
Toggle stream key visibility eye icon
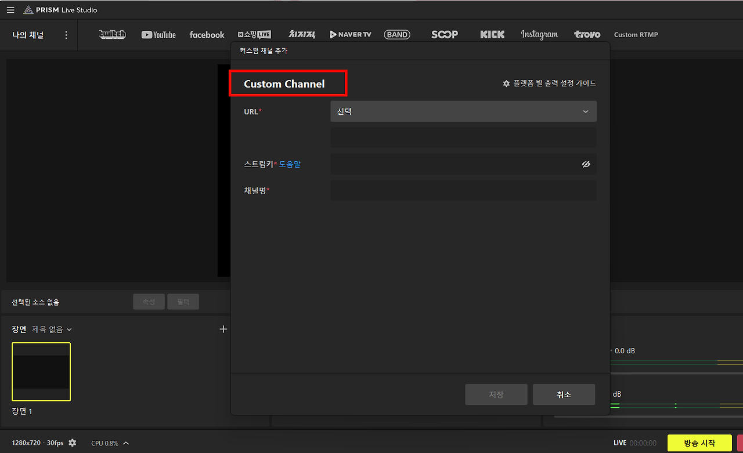pos(586,164)
